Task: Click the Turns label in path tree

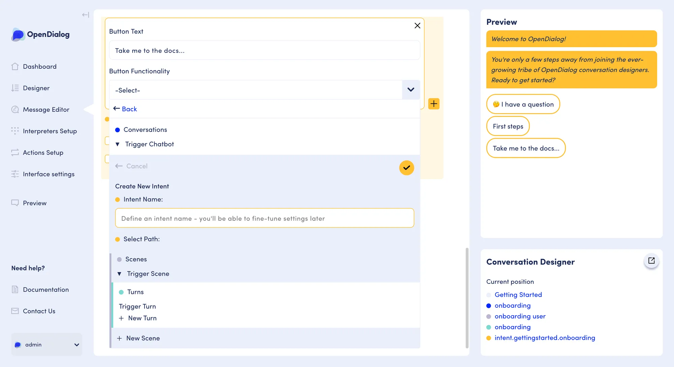Action: [135, 292]
